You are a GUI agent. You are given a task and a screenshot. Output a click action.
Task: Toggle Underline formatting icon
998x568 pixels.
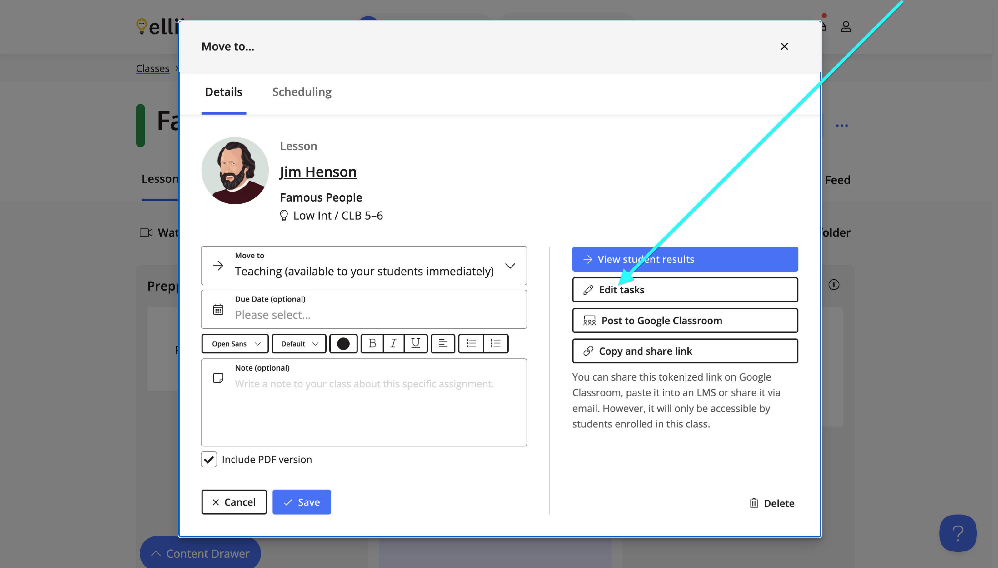(x=415, y=343)
